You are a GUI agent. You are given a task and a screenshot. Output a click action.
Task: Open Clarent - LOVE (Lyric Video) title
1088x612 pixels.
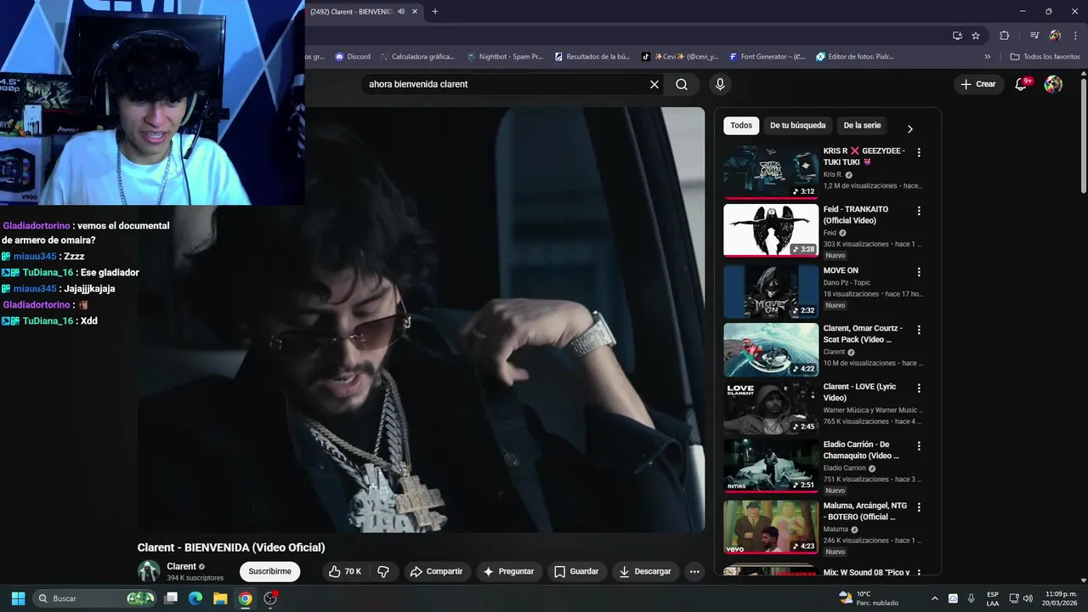point(858,392)
